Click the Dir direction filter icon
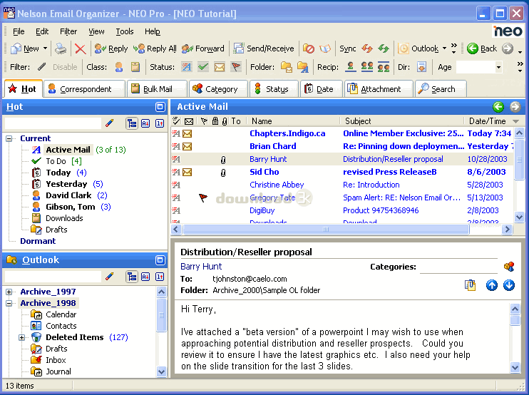 click(x=422, y=67)
